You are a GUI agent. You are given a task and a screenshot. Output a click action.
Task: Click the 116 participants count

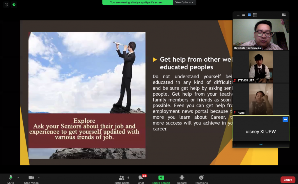point(127,178)
